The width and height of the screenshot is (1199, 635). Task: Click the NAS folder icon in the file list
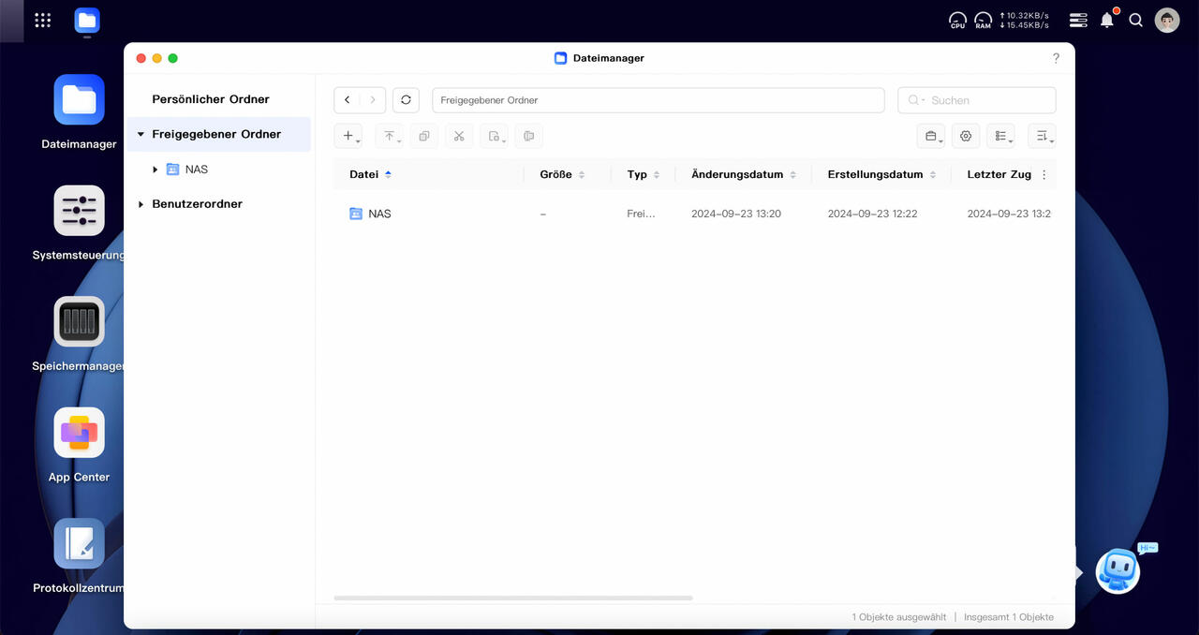pos(356,214)
